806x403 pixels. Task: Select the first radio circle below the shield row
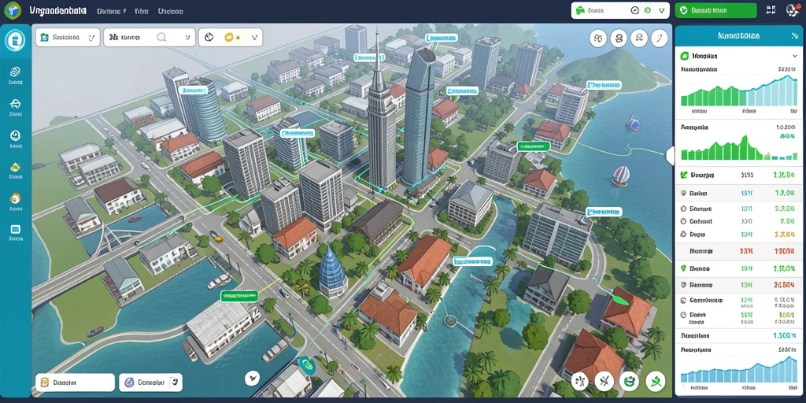pyautogui.click(x=684, y=209)
